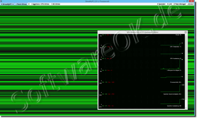Image resolution: width=197 pixels, height=118 pixels.
Task: Minimize the StressMyPC window
Action: pos(184,1)
